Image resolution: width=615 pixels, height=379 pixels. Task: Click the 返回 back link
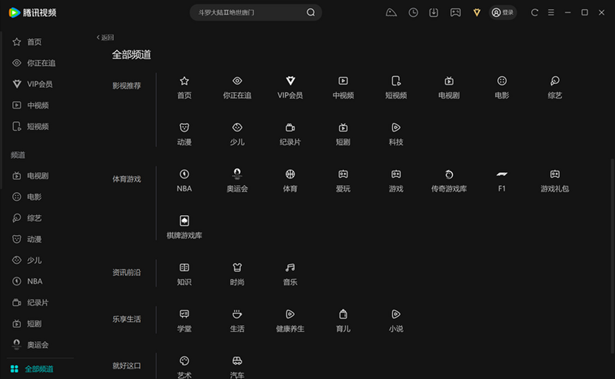[106, 37]
